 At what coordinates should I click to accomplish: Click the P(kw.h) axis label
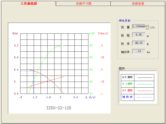(103, 33)
